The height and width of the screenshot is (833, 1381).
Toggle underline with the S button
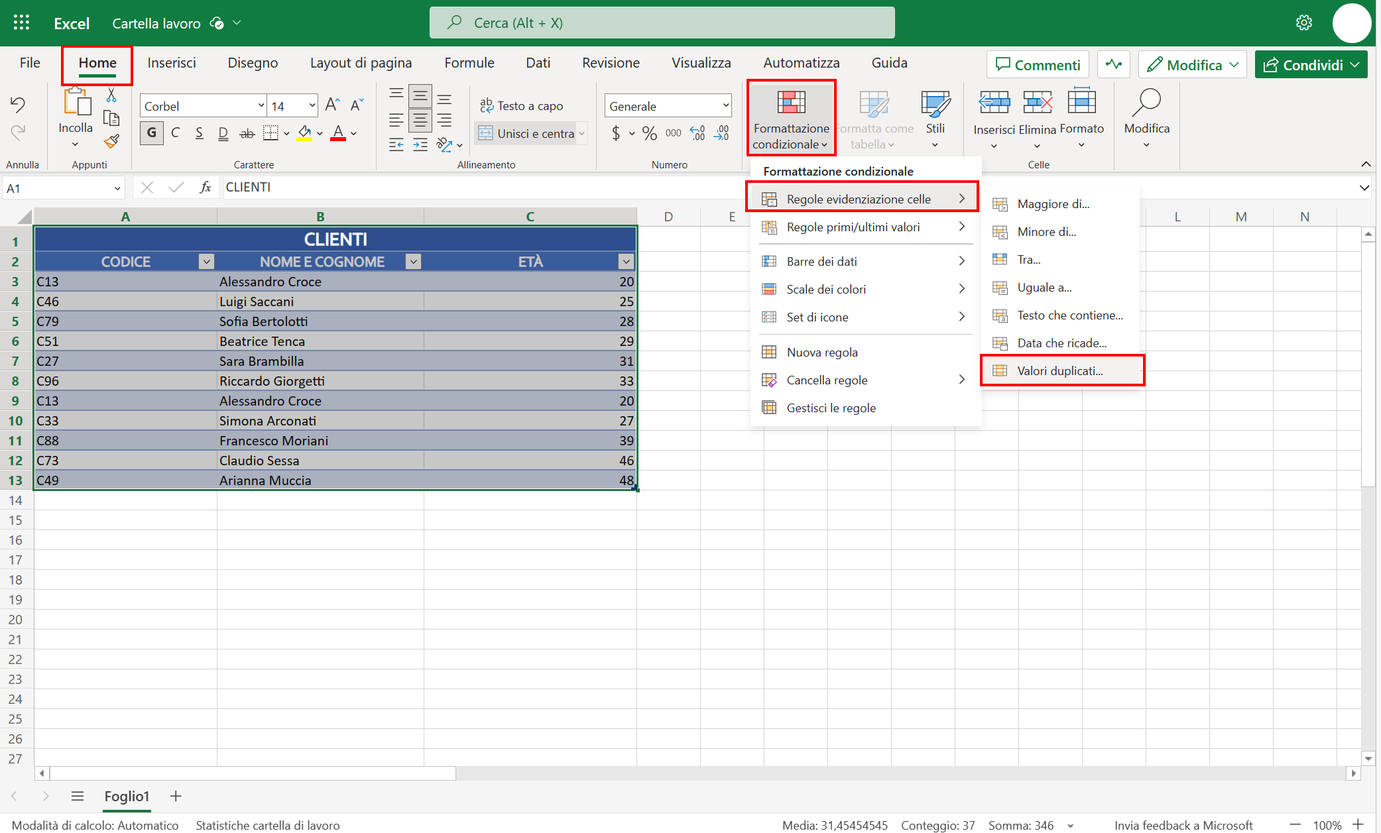(199, 133)
